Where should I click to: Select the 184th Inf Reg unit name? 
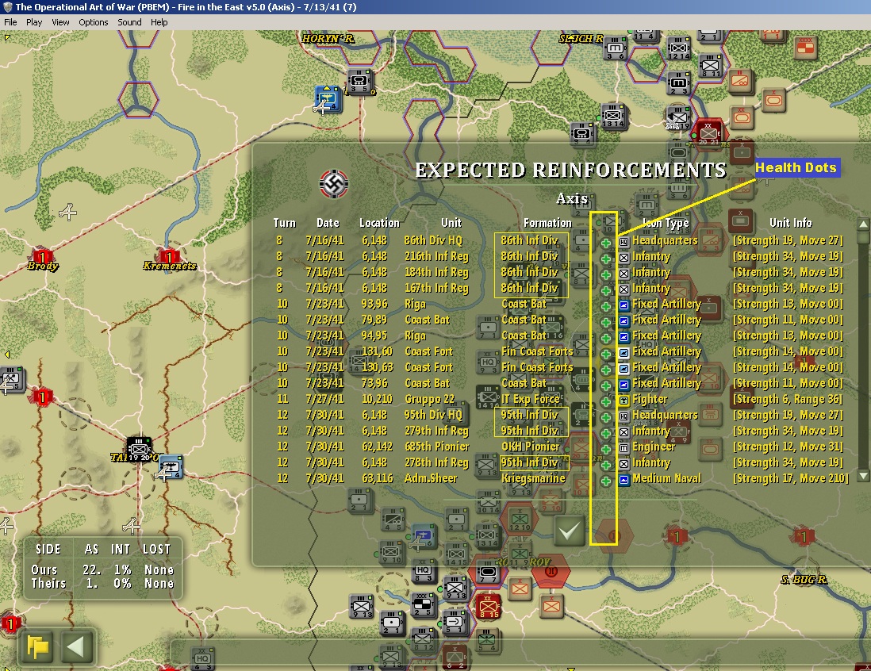436,272
